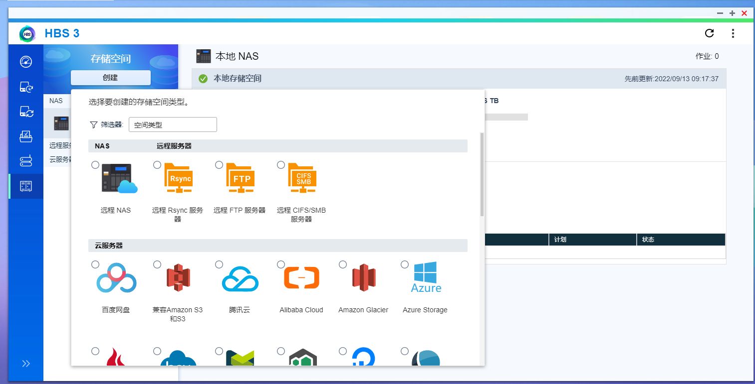Click the HBS 3 logo icon
755x384 pixels.
[27, 33]
